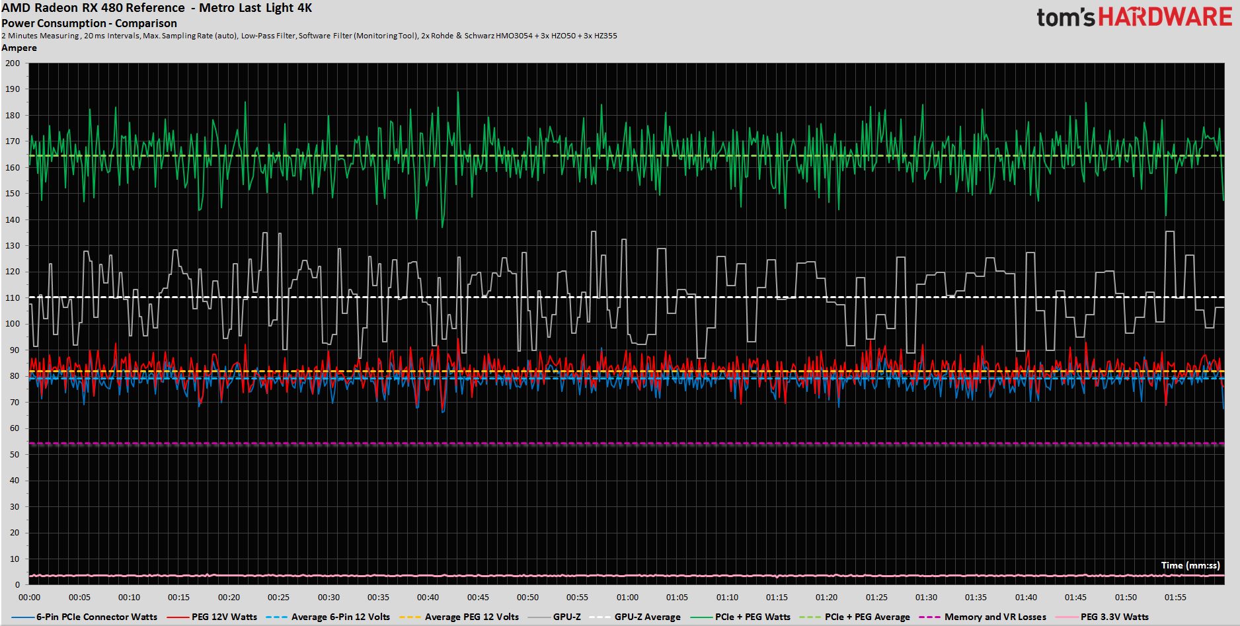This screenshot has height=626, width=1240.
Task: Select 'PCIe + PEG Watts' legend entry
Action: pyautogui.click(x=753, y=617)
